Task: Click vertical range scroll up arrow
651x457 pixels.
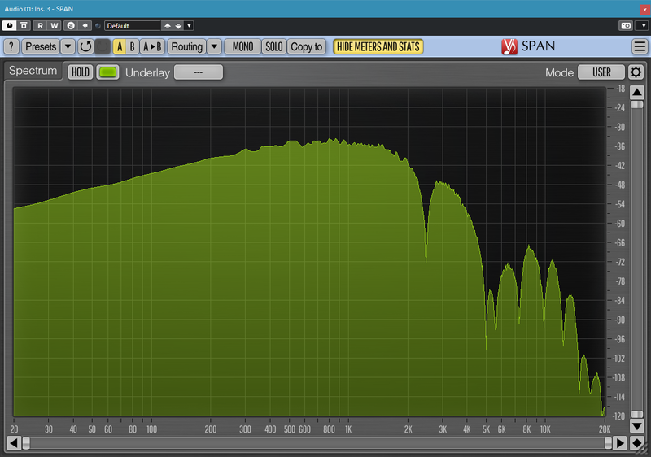Action: point(637,92)
